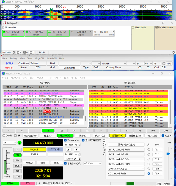Click the DX call field containing BV7RJ

pyautogui.click(x=34, y=154)
